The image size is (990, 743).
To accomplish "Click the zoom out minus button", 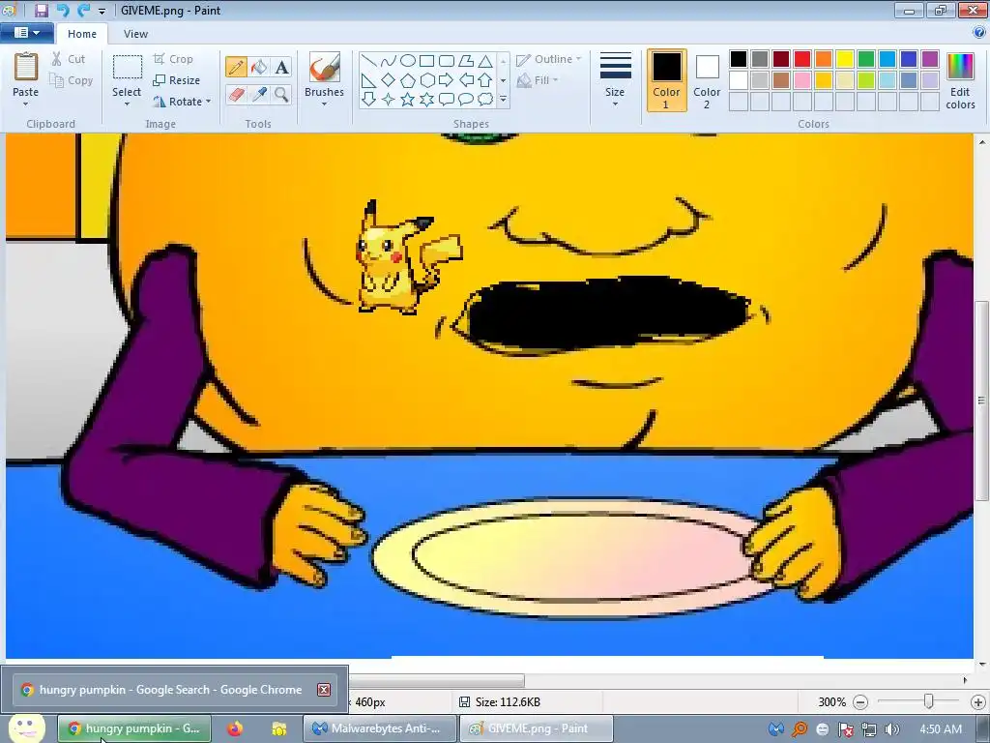I will [x=859, y=702].
